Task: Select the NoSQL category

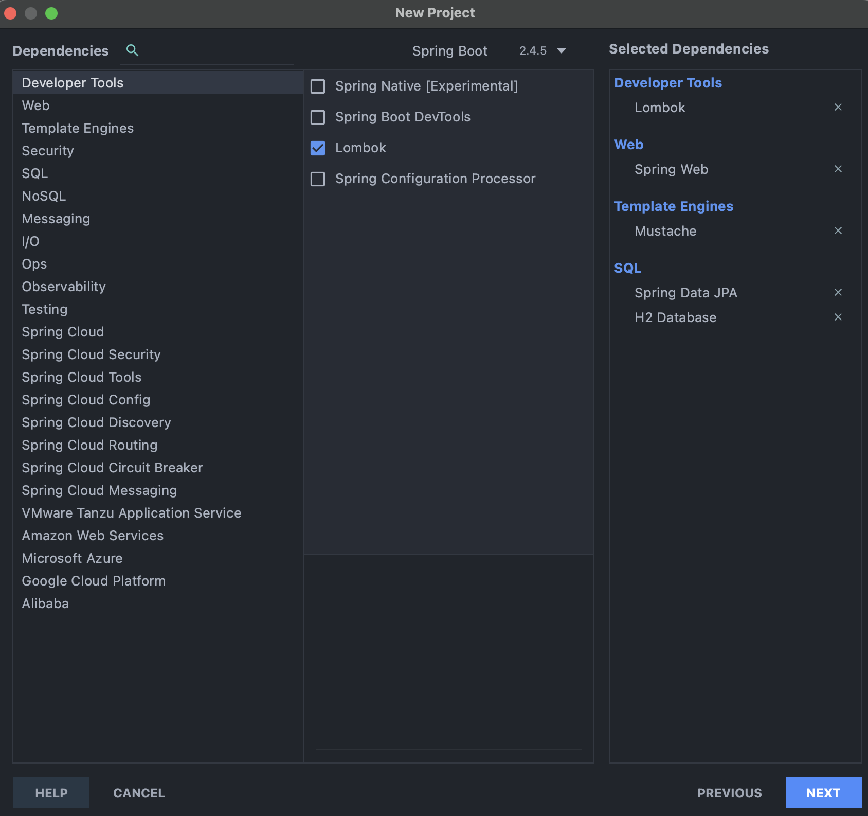Action: [158, 196]
